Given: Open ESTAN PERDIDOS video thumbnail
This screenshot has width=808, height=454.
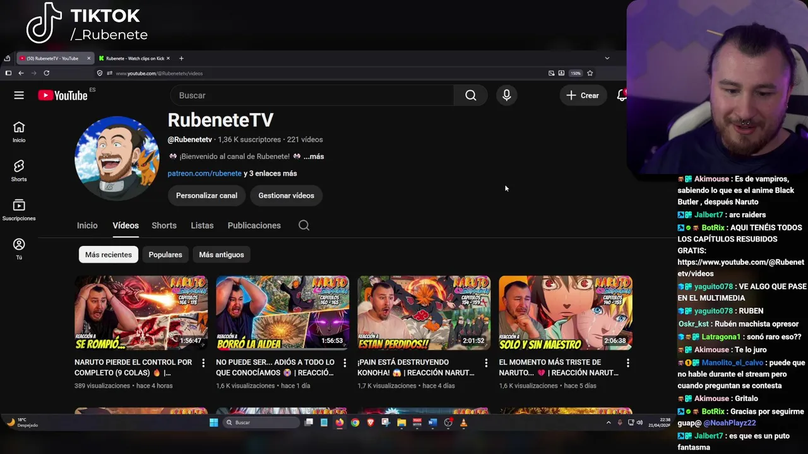Looking at the screenshot, I should point(424,313).
